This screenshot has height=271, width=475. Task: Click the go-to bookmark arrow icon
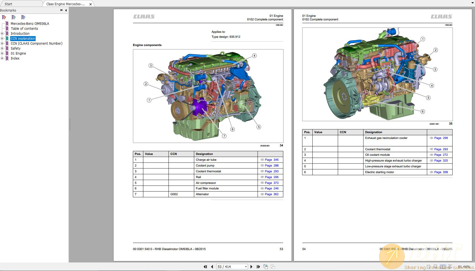pos(23,17)
